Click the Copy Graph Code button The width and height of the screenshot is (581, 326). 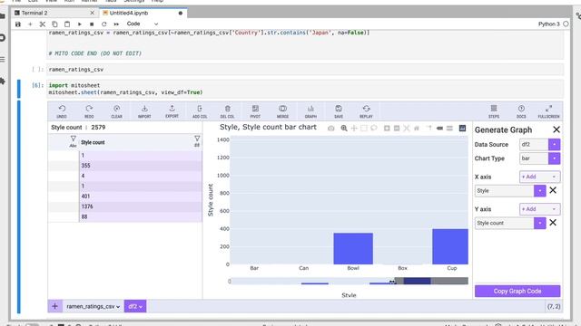[x=517, y=292]
